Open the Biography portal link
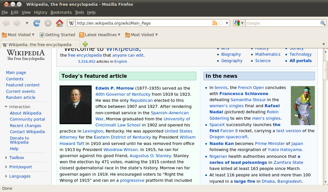328x192 pixels. (231, 54)
